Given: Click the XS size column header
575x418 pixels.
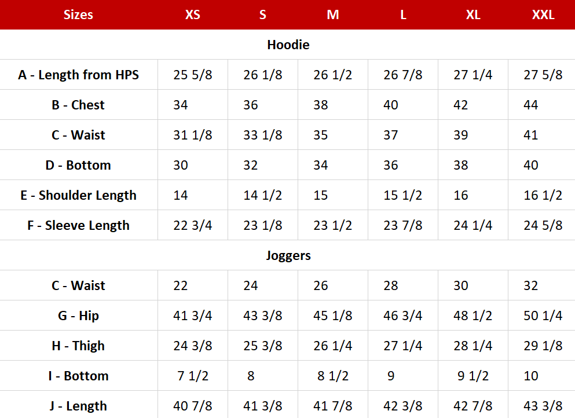Looking at the screenshot, I should [193, 14].
